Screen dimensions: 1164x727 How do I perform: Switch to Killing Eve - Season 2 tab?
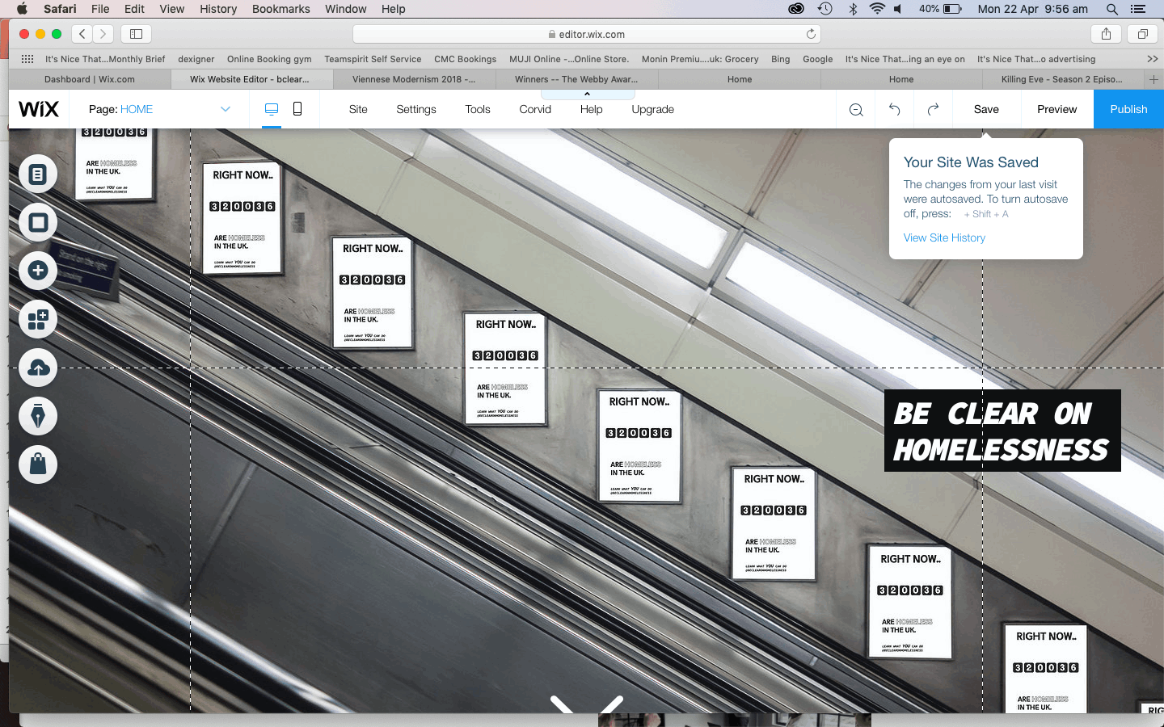click(x=1062, y=79)
